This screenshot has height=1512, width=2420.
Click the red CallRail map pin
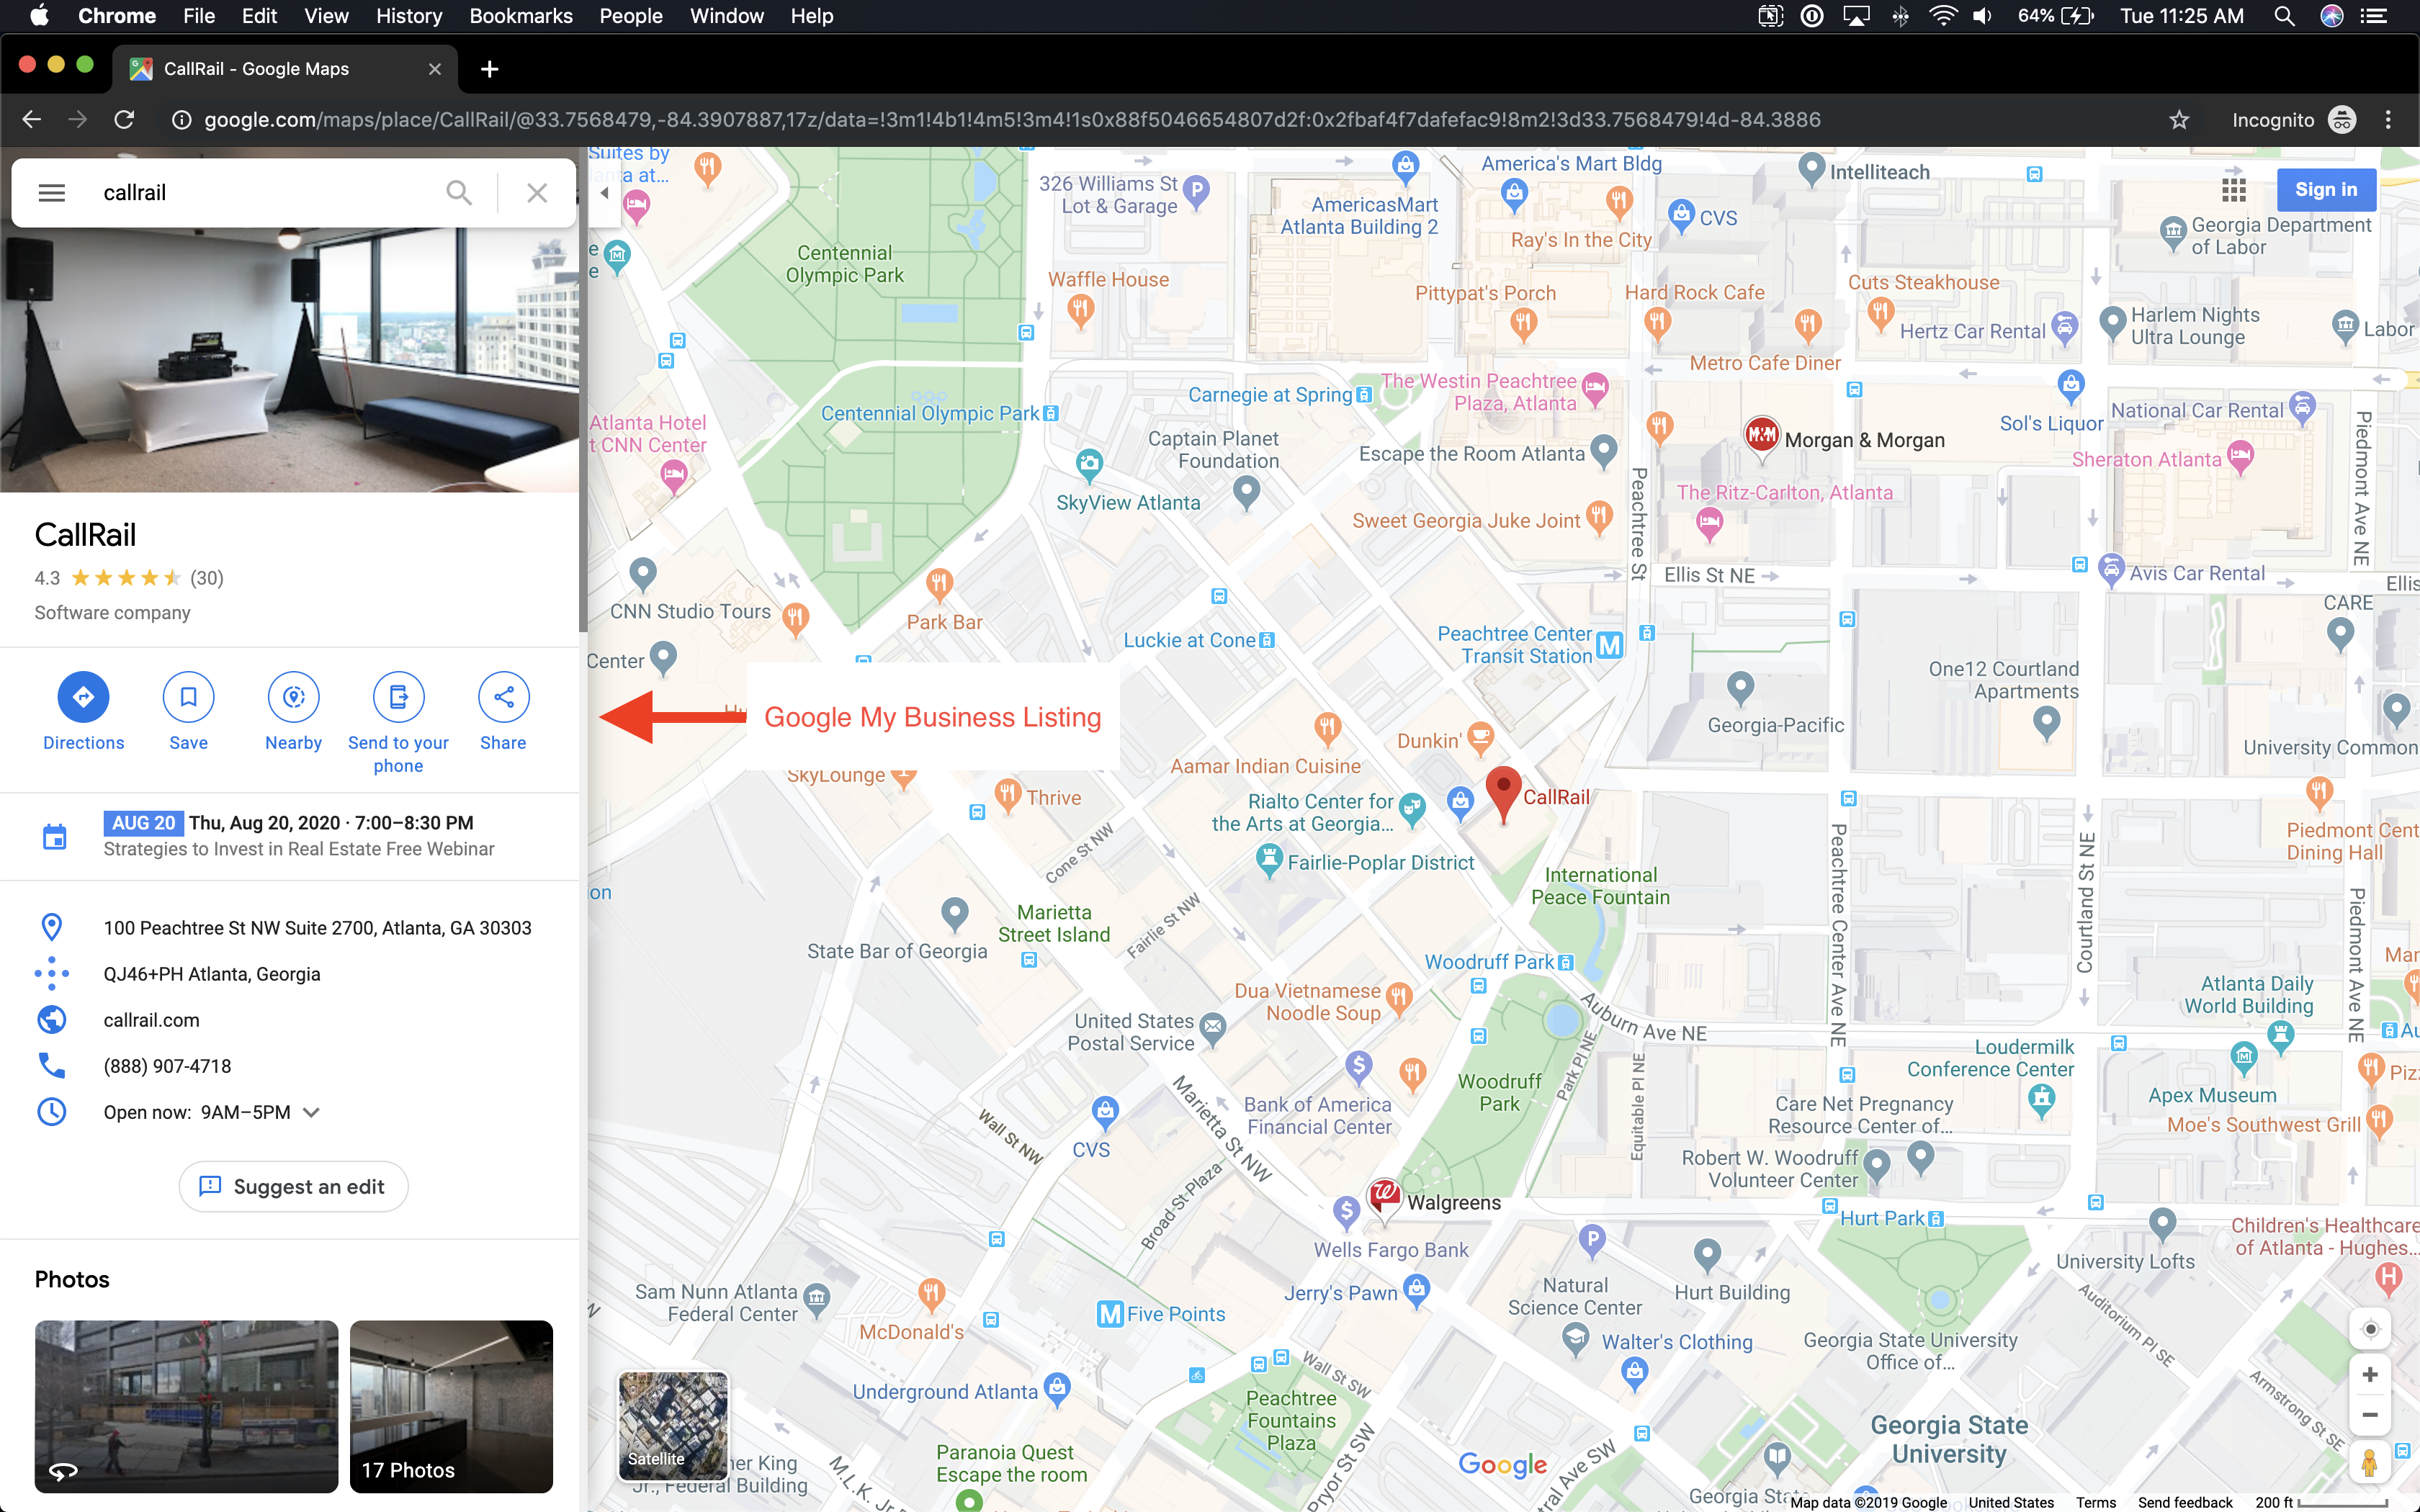tap(1503, 794)
